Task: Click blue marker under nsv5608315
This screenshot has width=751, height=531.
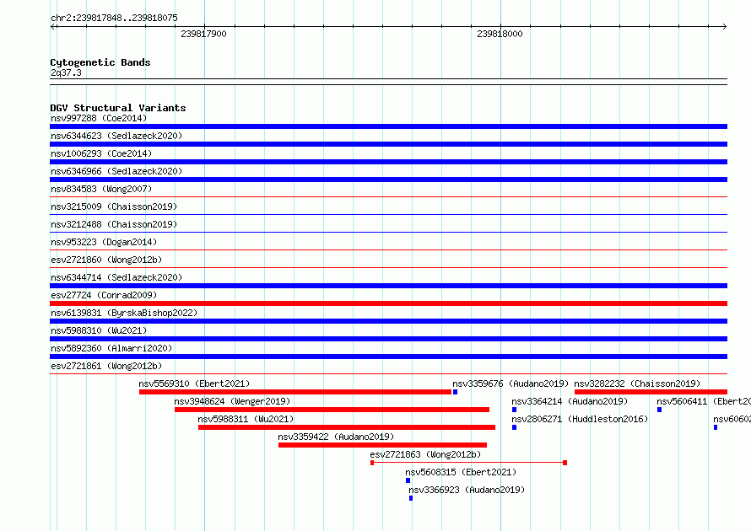Action: (x=408, y=480)
